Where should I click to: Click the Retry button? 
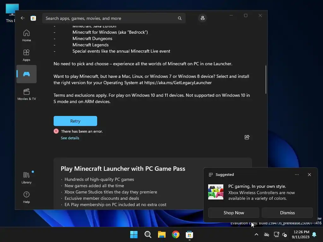75,121
